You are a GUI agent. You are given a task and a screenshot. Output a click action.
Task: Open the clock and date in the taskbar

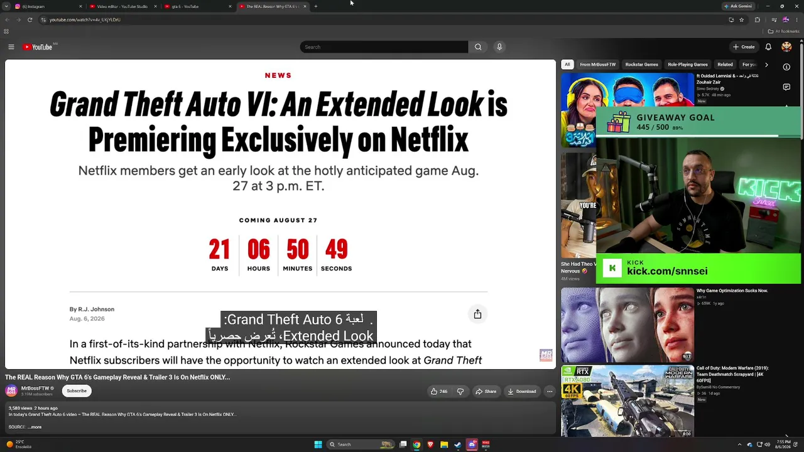(783, 444)
